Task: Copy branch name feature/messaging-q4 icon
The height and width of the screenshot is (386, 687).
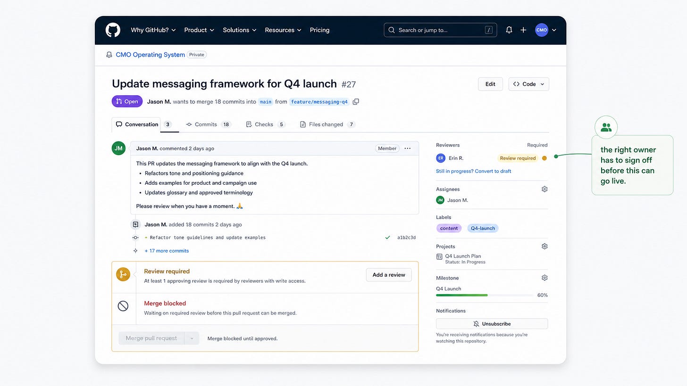Action: click(356, 102)
